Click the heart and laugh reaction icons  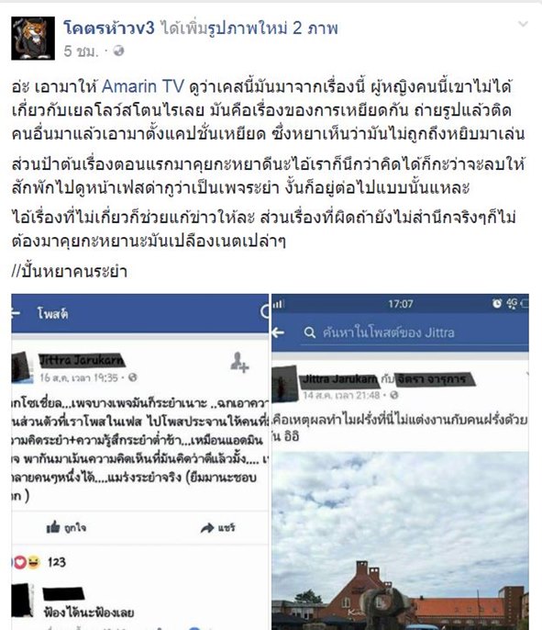click(x=27, y=562)
